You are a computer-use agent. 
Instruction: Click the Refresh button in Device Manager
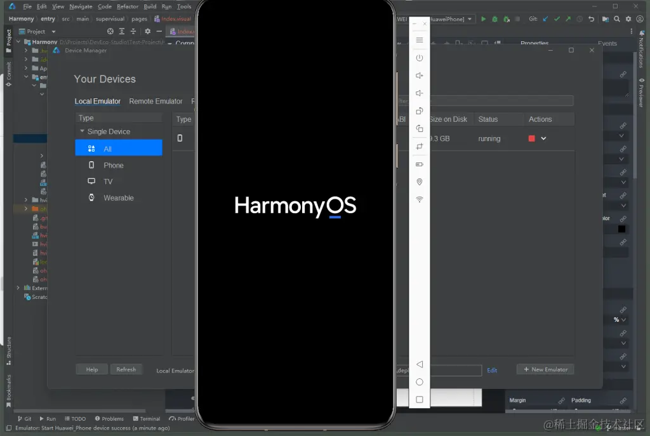tap(126, 369)
